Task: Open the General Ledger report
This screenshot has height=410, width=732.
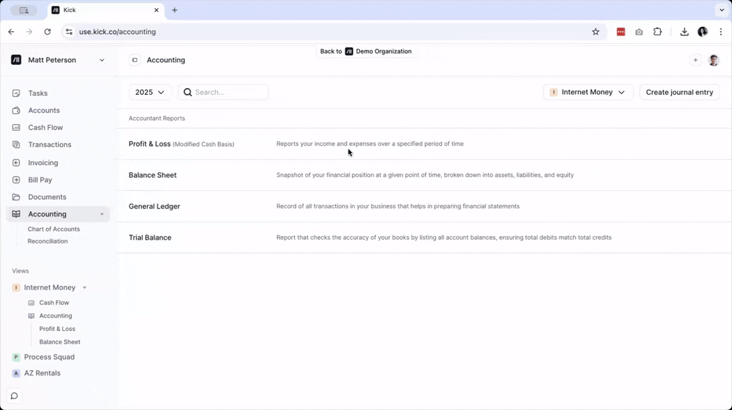Action: click(155, 206)
